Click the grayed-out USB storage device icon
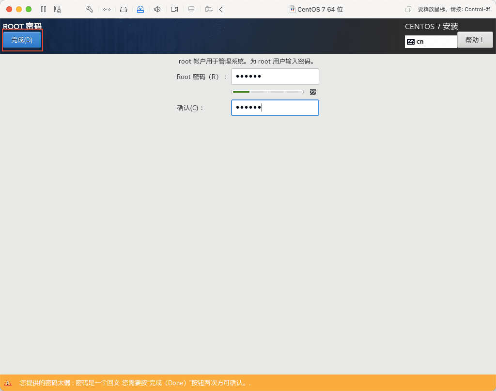496x391 pixels. pos(191,9)
